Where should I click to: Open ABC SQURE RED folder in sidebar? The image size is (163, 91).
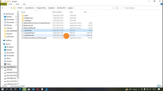(12, 31)
